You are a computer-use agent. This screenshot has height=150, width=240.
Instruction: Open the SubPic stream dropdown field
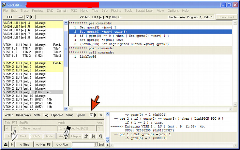[37, 128]
